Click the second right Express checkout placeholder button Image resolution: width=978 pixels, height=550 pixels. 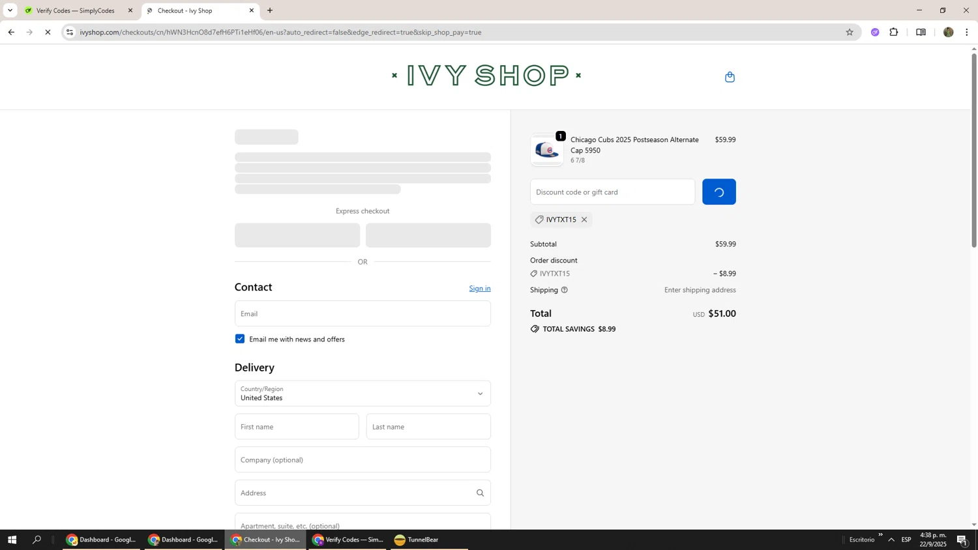pyautogui.click(x=428, y=235)
